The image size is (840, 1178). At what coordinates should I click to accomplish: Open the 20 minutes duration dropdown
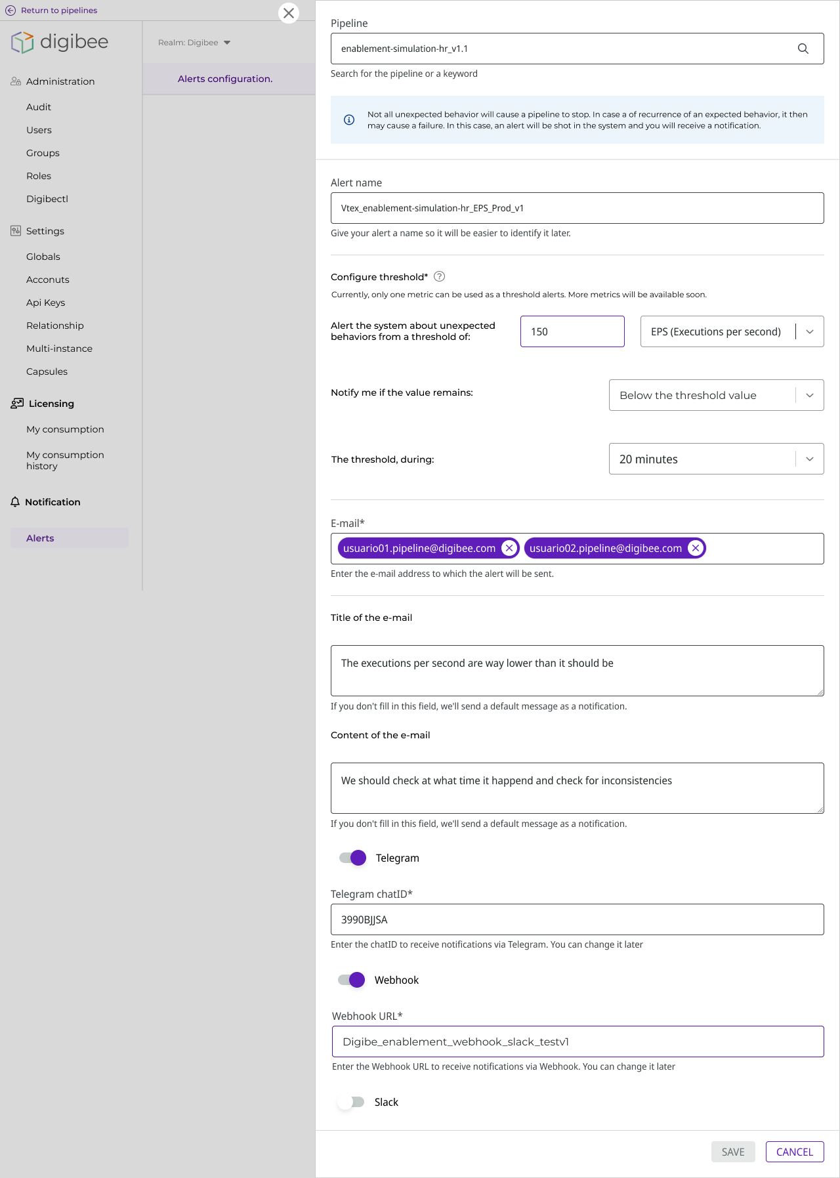point(716,459)
